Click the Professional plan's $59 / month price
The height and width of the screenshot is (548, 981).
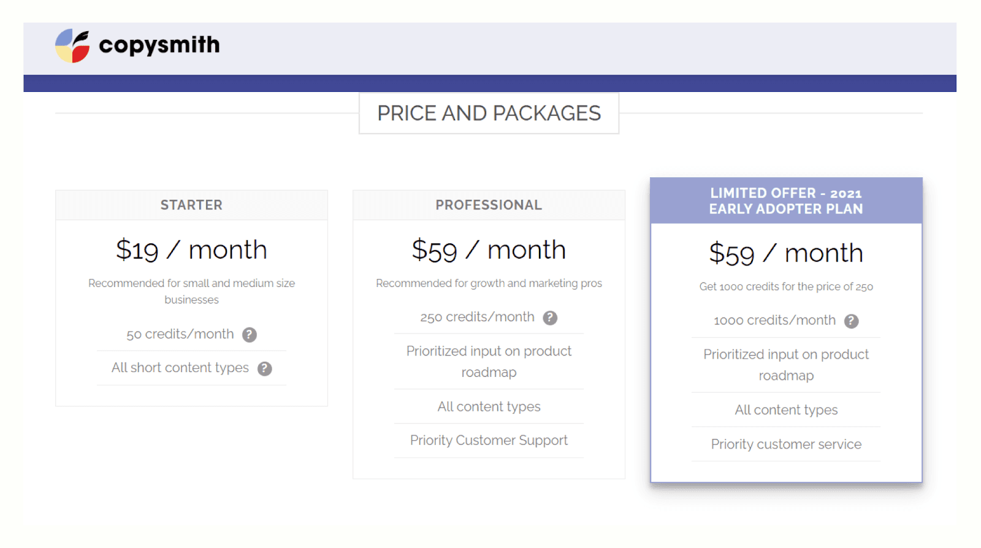(x=489, y=250)
